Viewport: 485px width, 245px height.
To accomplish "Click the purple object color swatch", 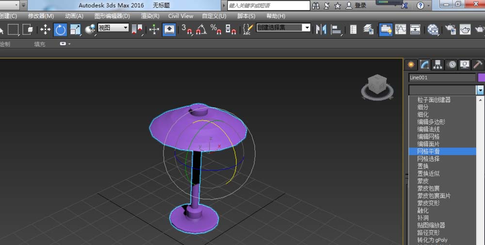I will tap(482, 77).
